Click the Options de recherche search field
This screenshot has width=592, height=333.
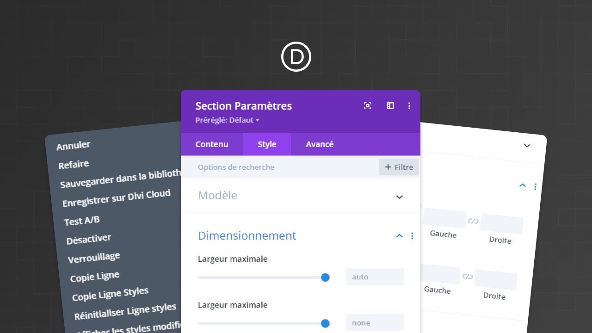point(277,167)
